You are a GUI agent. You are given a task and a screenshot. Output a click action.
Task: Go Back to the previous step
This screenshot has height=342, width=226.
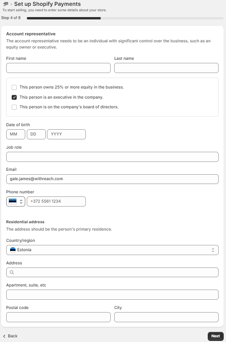[x=10, y=336]
